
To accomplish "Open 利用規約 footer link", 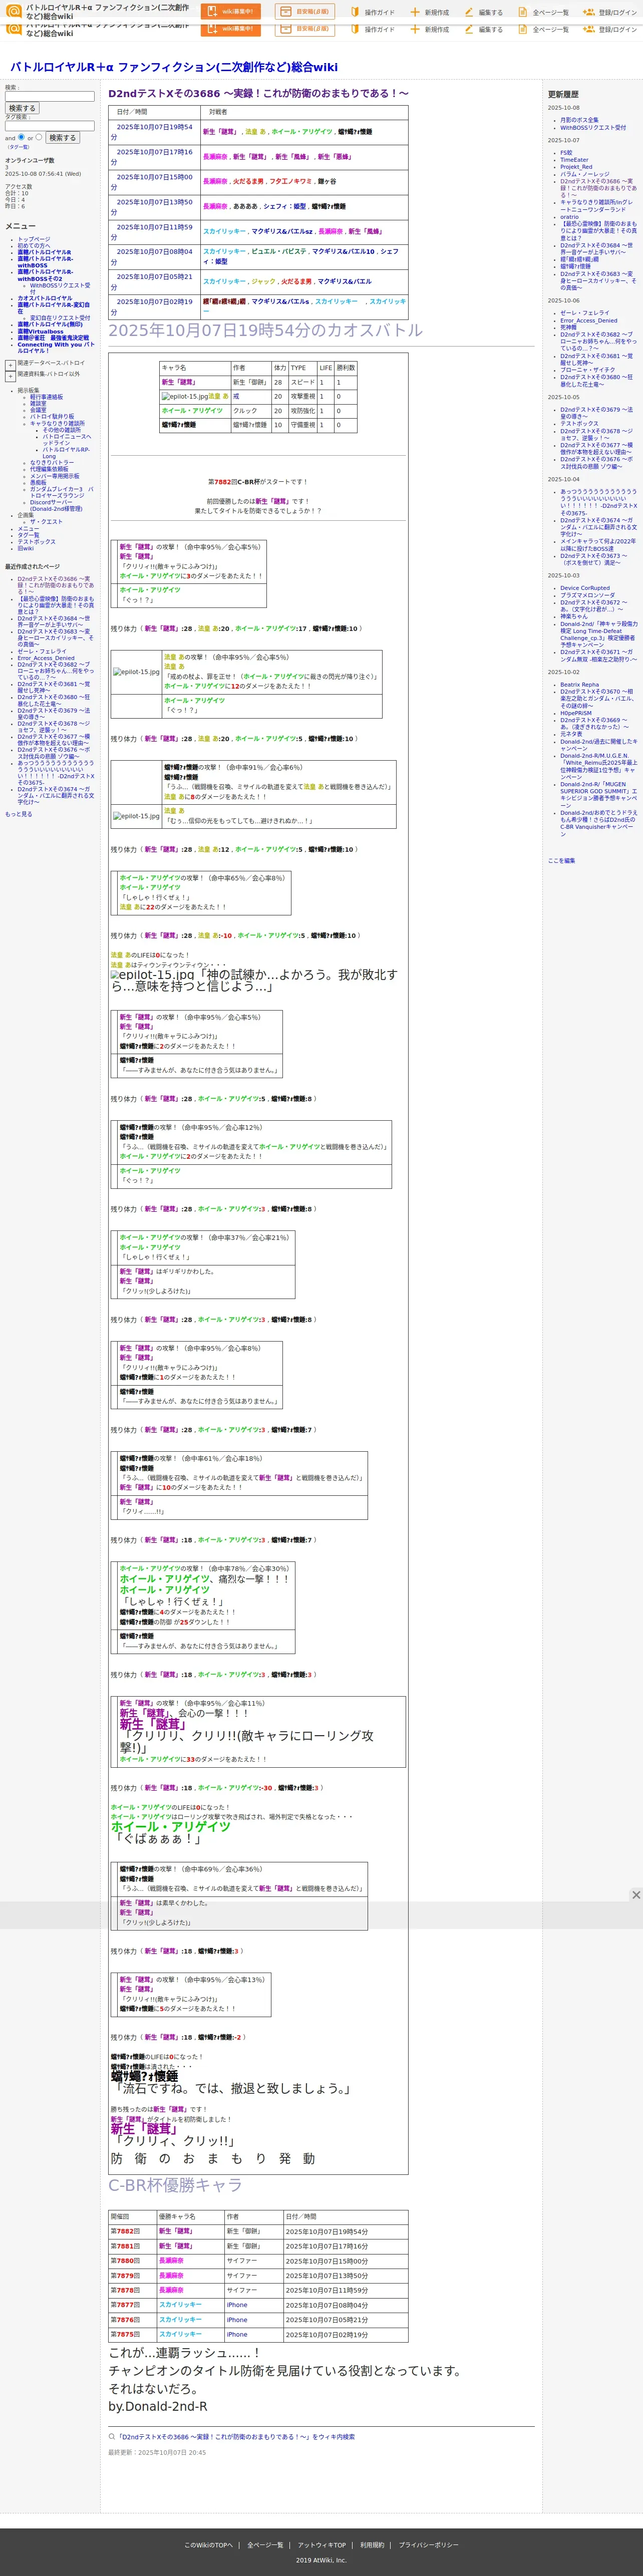I will (x=372, y=2545).
